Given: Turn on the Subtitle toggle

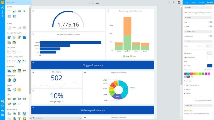Looking at the screenshot, I should point(210,26).
